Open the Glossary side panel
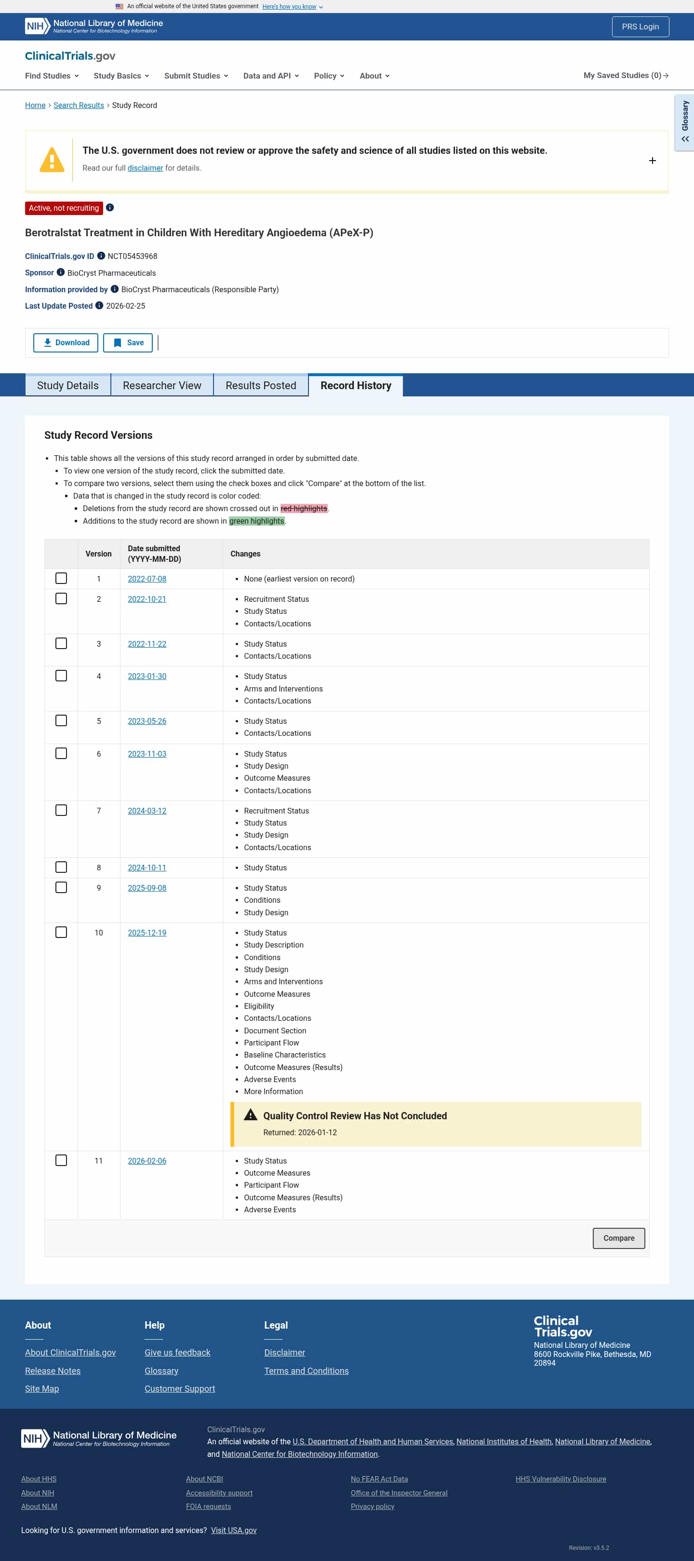This screenshot has width=694, height=1561. tap(685, 122)
